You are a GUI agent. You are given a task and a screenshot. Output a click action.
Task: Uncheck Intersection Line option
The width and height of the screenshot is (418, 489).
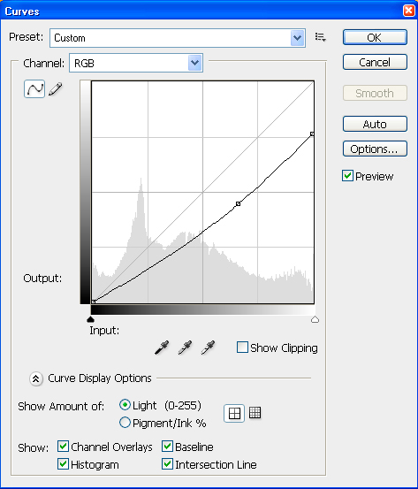(167, 464)
